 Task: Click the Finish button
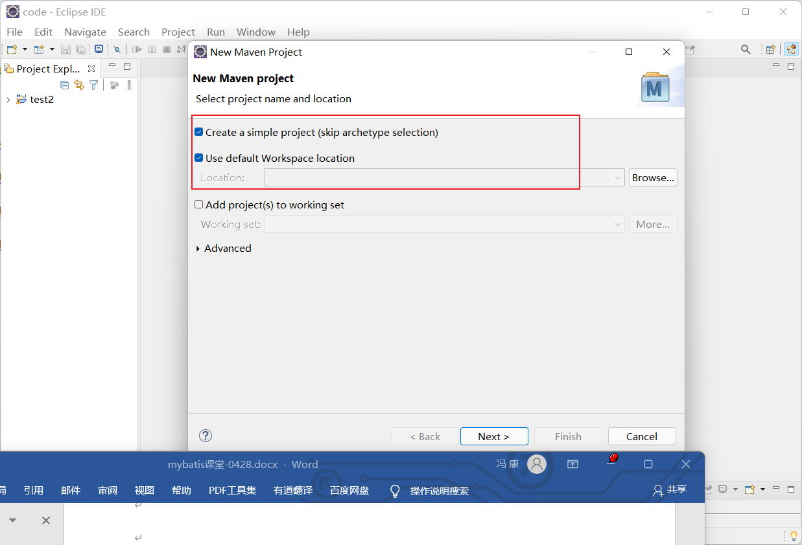[568, 436]
